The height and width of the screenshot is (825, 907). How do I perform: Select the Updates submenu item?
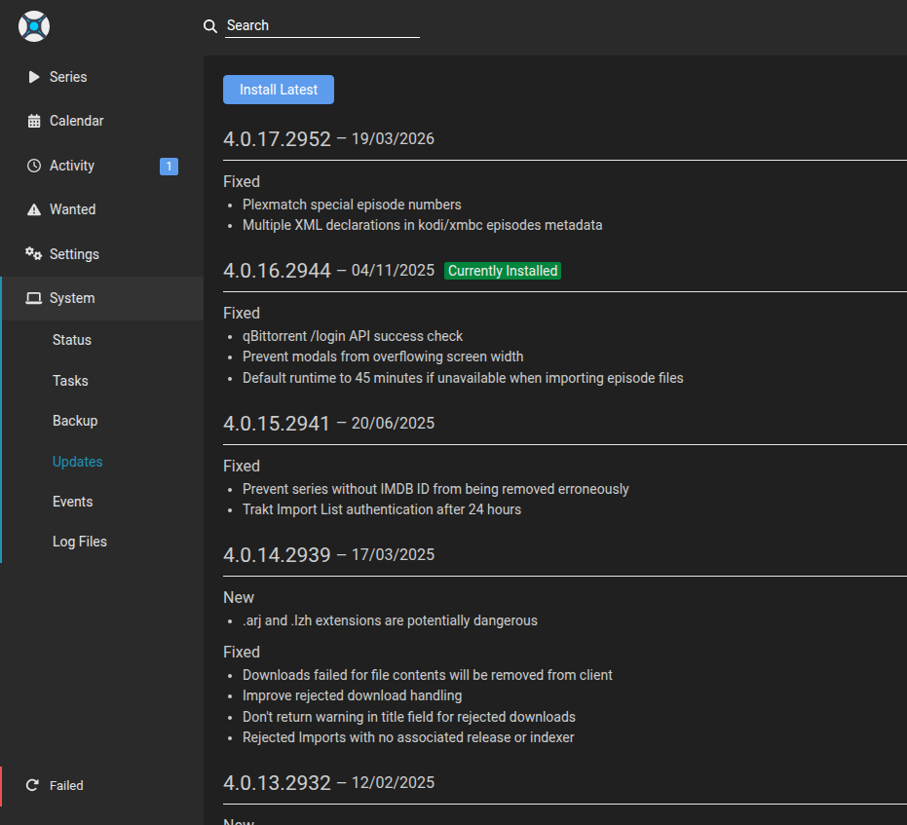(77, 462)
